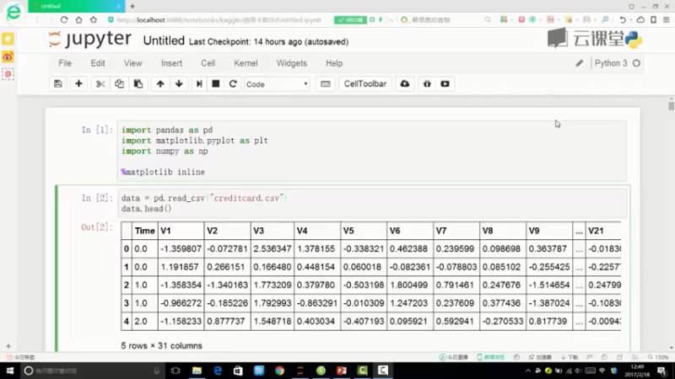
Task: Click browser undo close arrow icon
Action: tap(622, 19)
